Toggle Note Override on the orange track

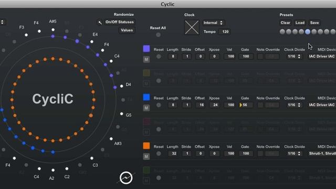point(260,154)
